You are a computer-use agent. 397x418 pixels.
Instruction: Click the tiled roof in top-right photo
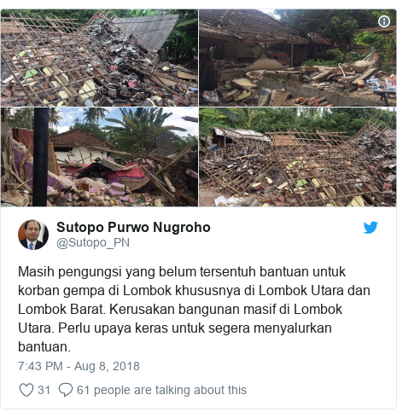pos(250,27)
